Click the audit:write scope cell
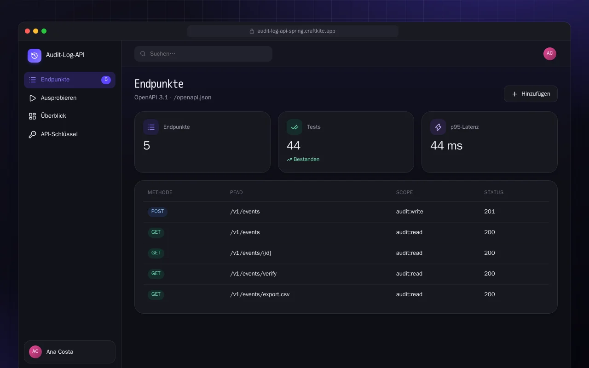The image size is (589, 368). (x=410, y=212)
